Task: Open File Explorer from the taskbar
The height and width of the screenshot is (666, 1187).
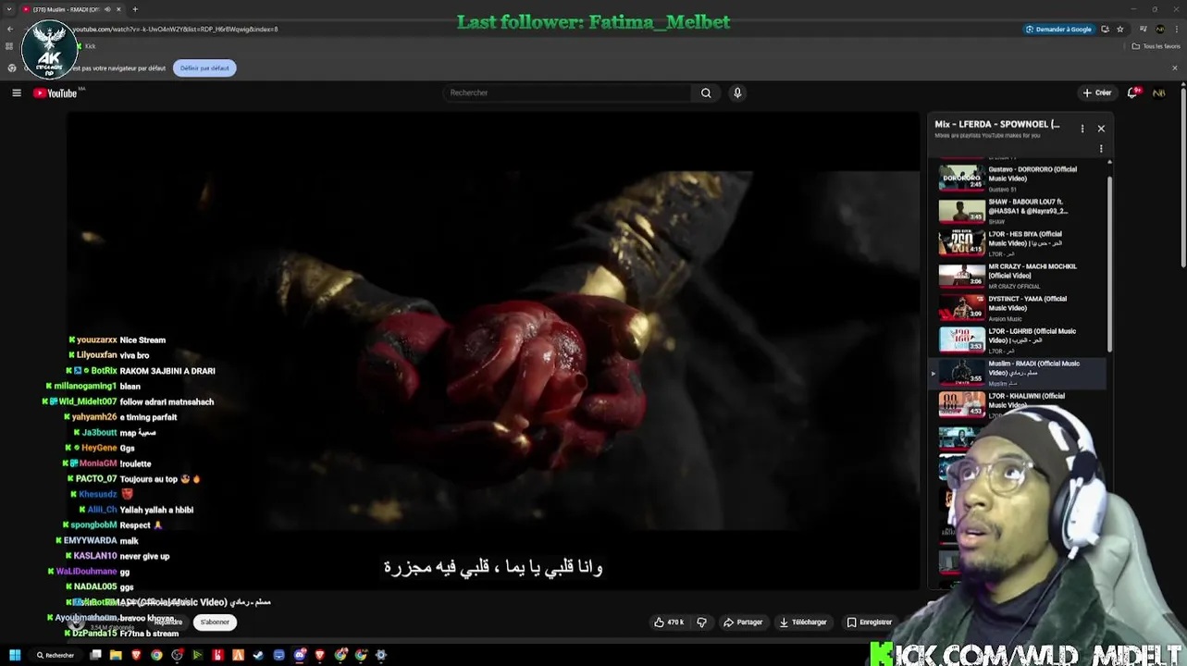Action: click(x=116, y=655)
